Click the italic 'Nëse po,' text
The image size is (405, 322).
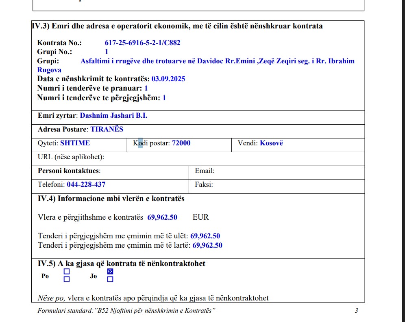[x=51, y=298]
